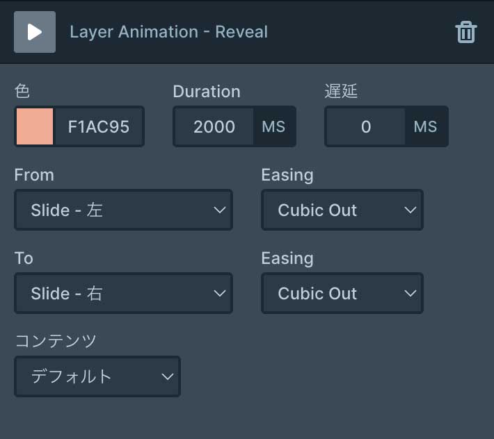This screenshot has height=439, width=494.
Task: Click the Duration label
Action: (206, 92)
